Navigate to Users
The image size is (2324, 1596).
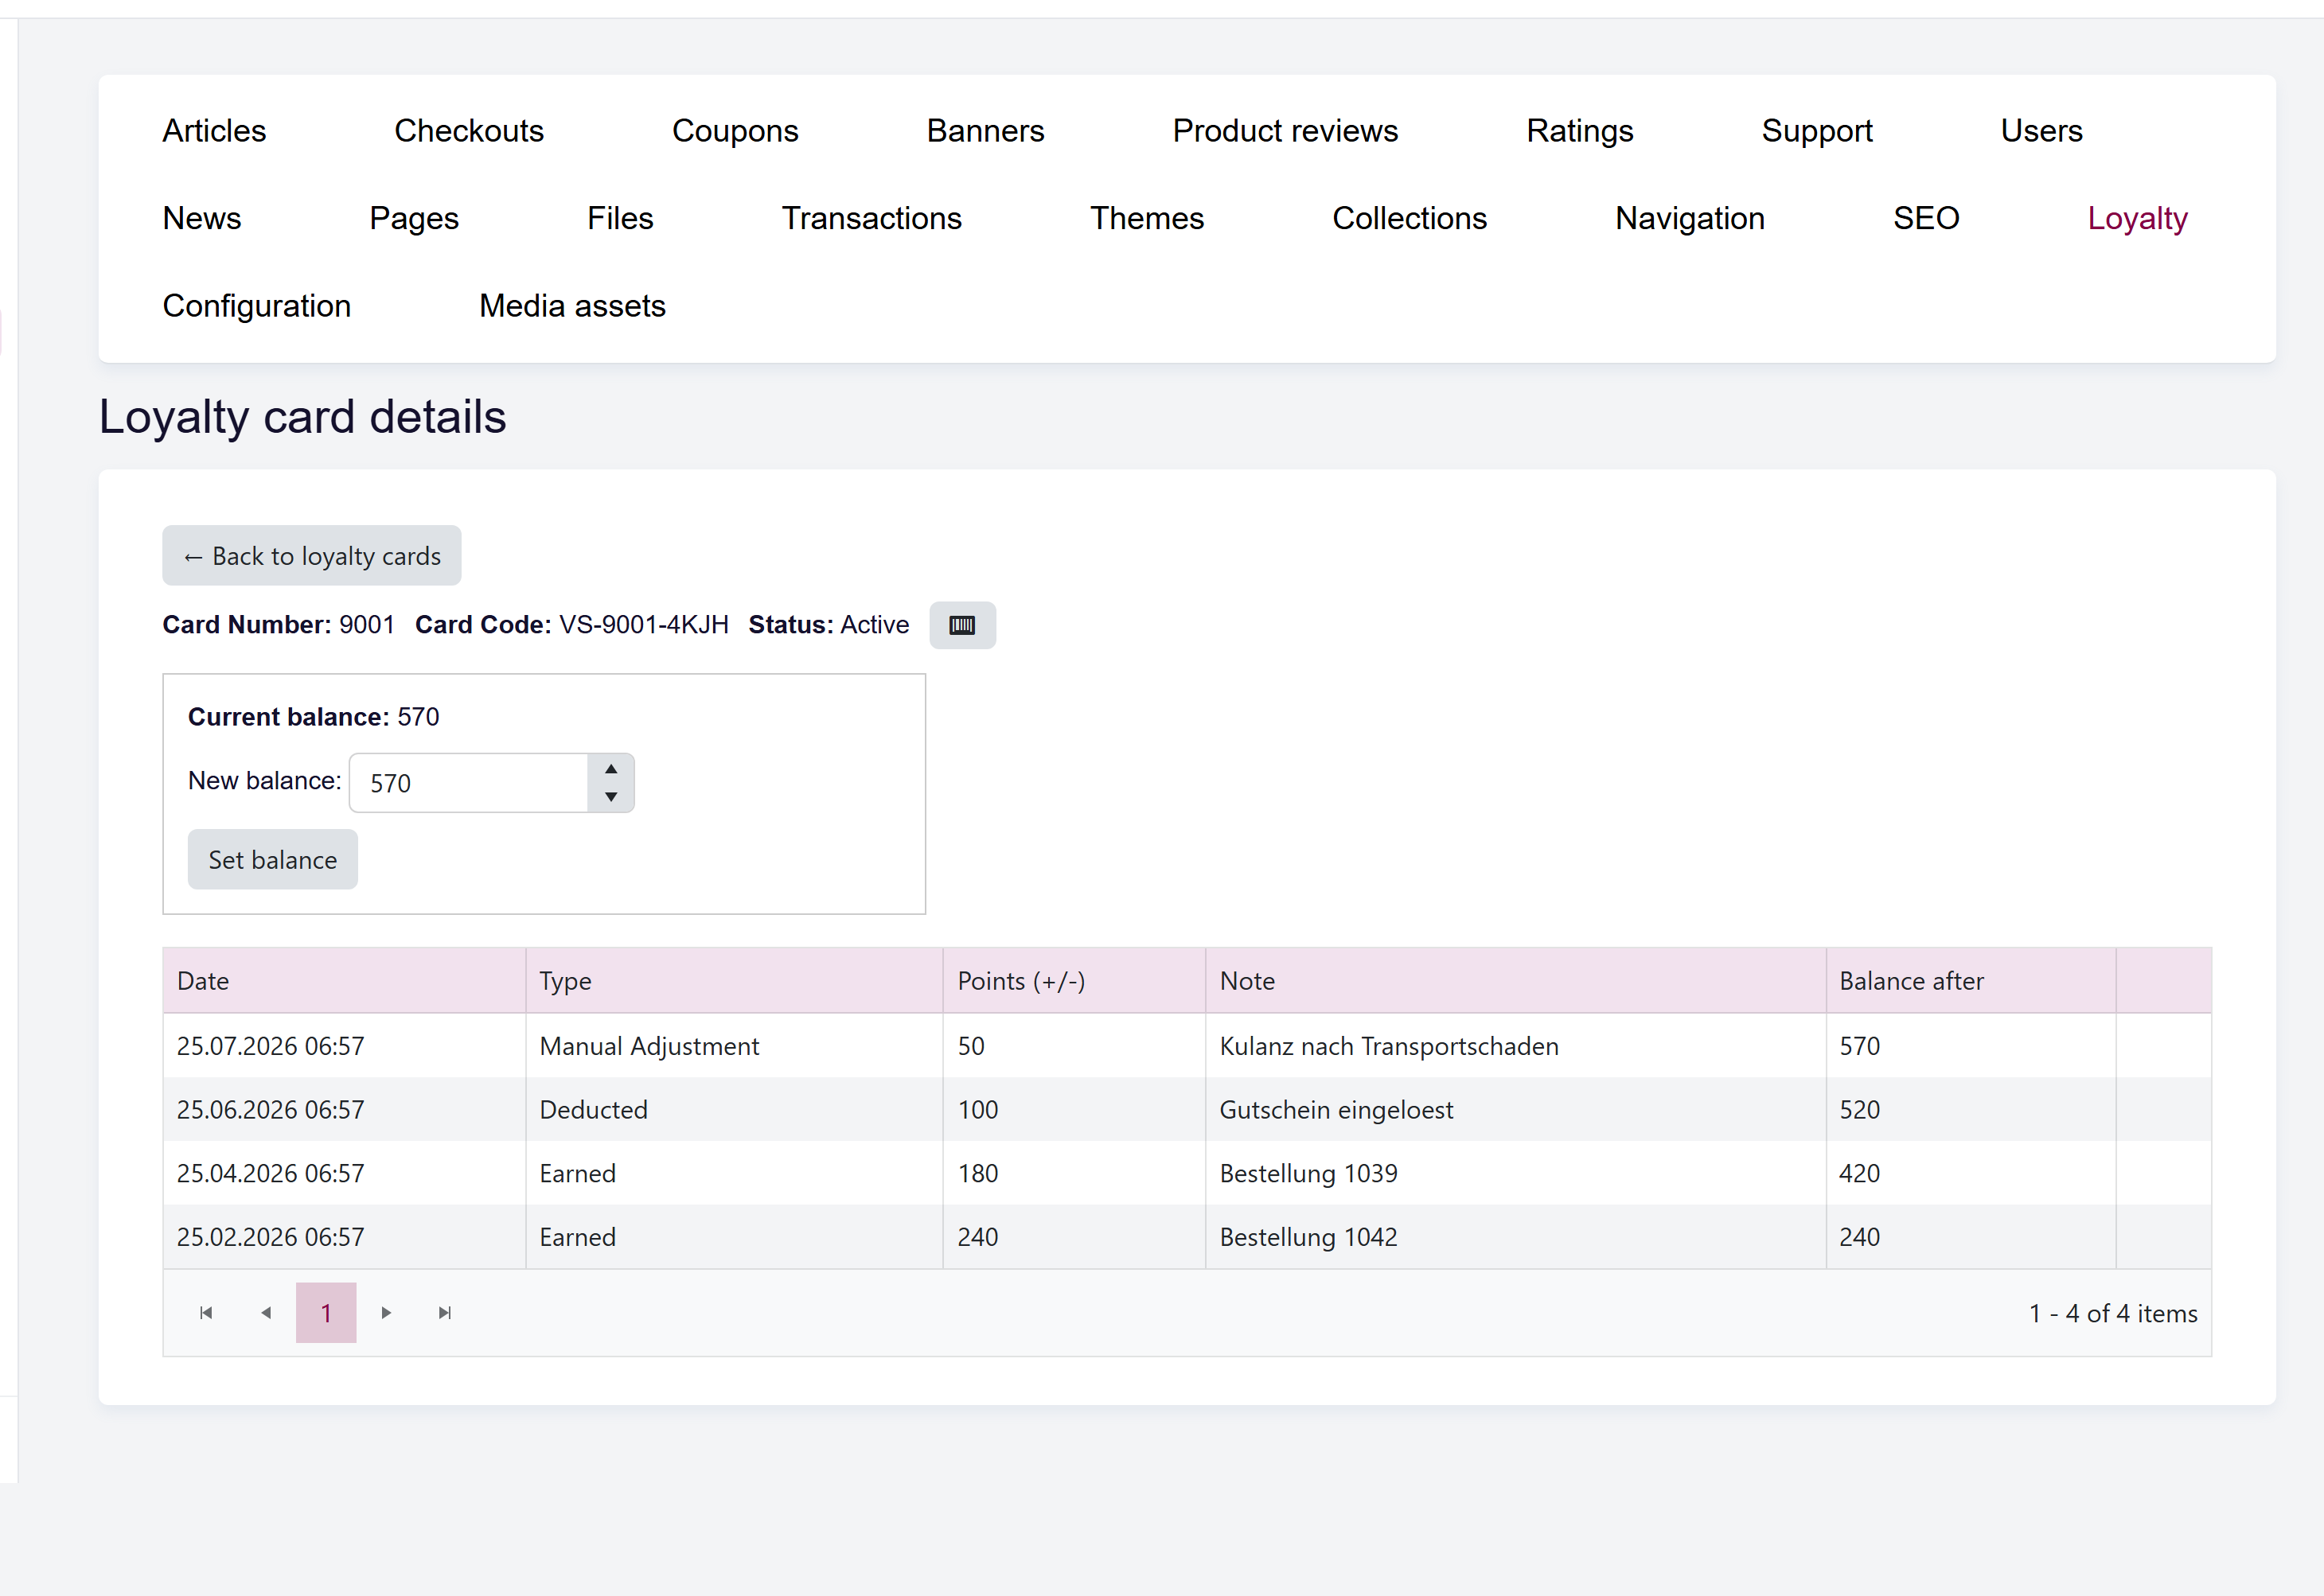point(2041,131)
